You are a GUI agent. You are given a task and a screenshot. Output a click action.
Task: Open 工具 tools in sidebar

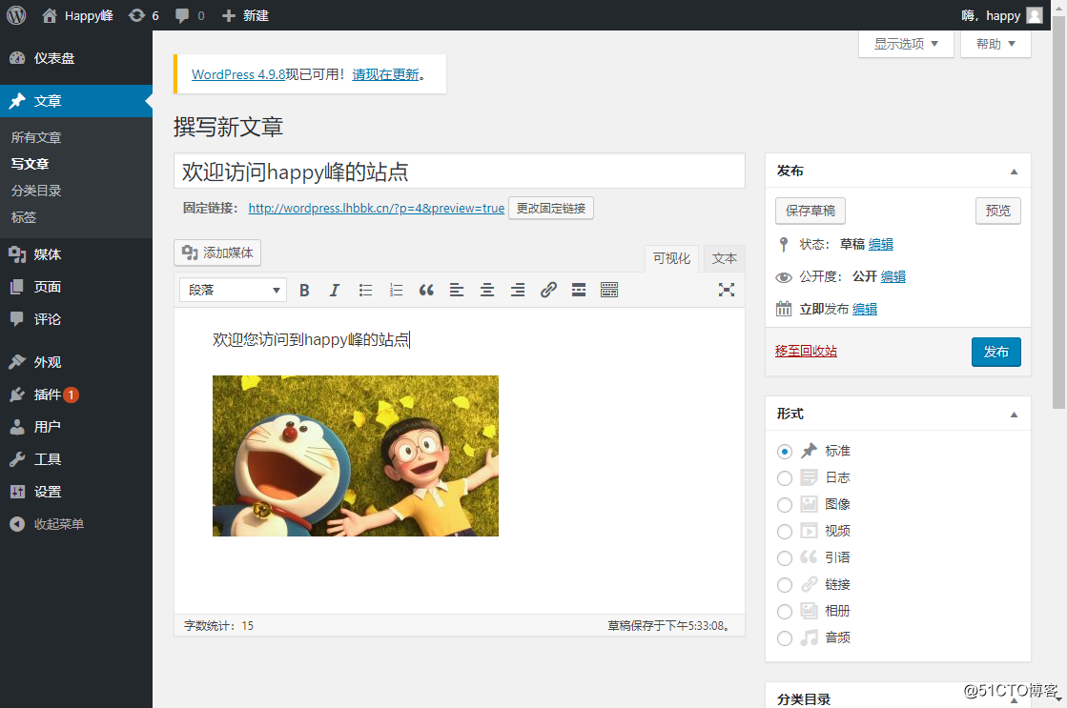pyautogui.click(x=76, y=459)
